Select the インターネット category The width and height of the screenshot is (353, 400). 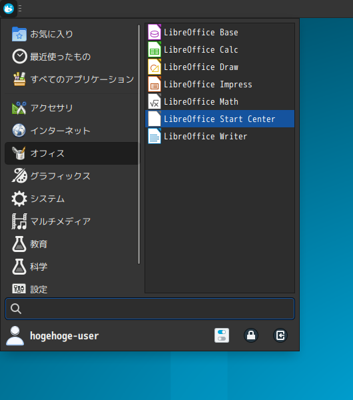pos(71,131)
